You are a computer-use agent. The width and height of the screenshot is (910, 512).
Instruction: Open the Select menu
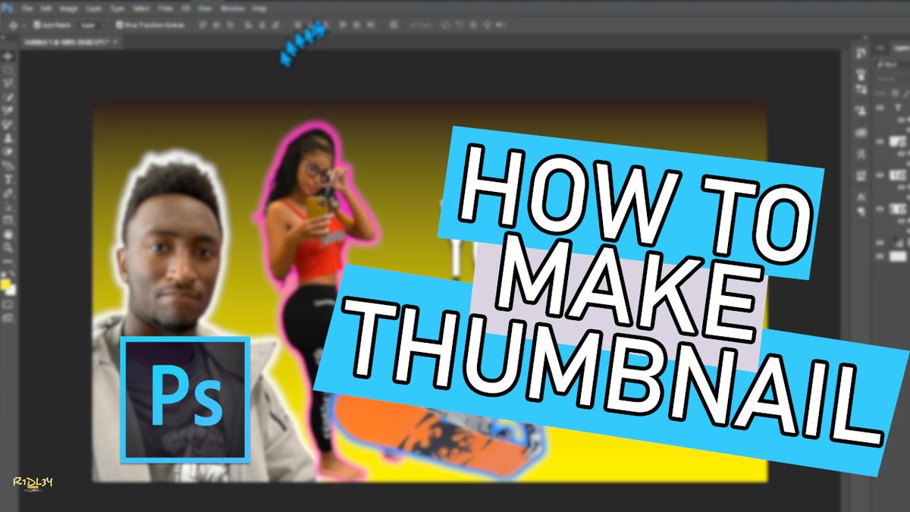click(x=141, y=9)
